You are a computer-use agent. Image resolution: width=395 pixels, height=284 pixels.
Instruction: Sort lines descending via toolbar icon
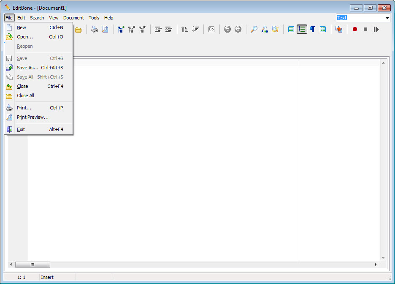[x=195, y=30]
